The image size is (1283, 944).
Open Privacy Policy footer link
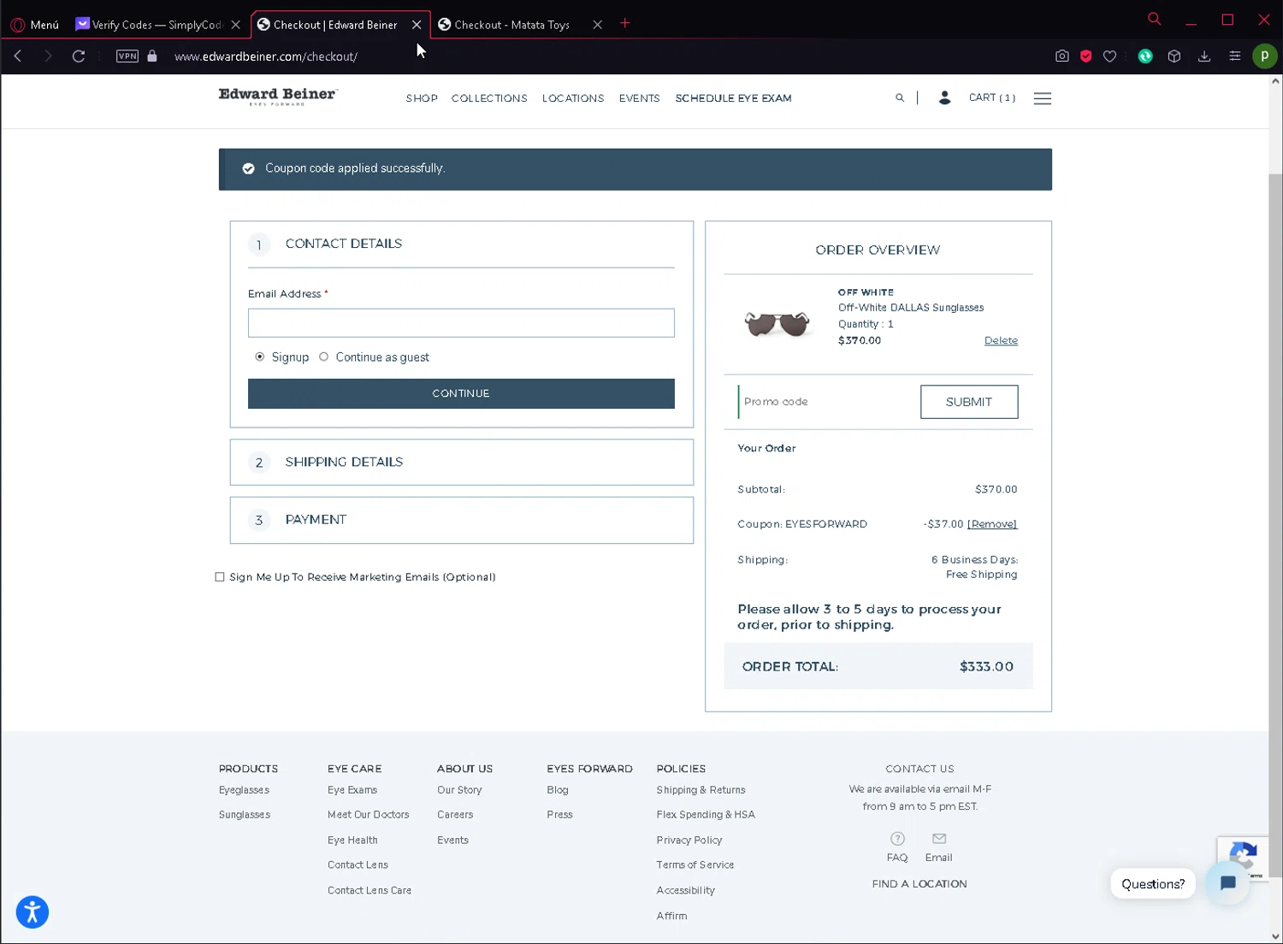(689, 841)
